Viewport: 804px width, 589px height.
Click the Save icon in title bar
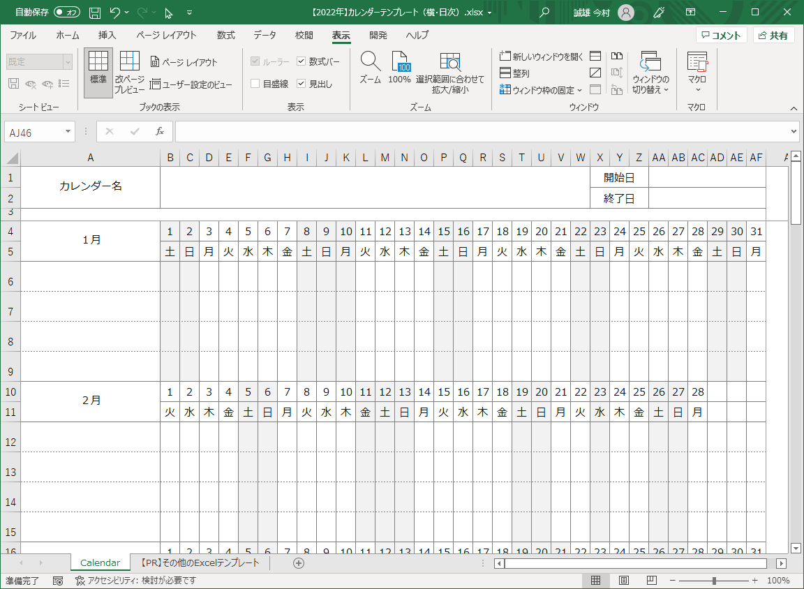coord(95,13)
